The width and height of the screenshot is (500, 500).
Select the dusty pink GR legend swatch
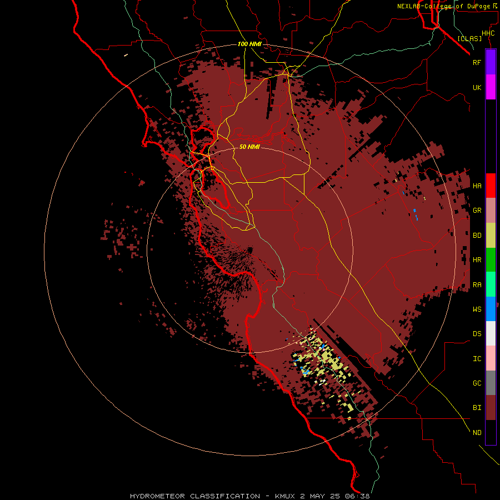click(491, 211)
